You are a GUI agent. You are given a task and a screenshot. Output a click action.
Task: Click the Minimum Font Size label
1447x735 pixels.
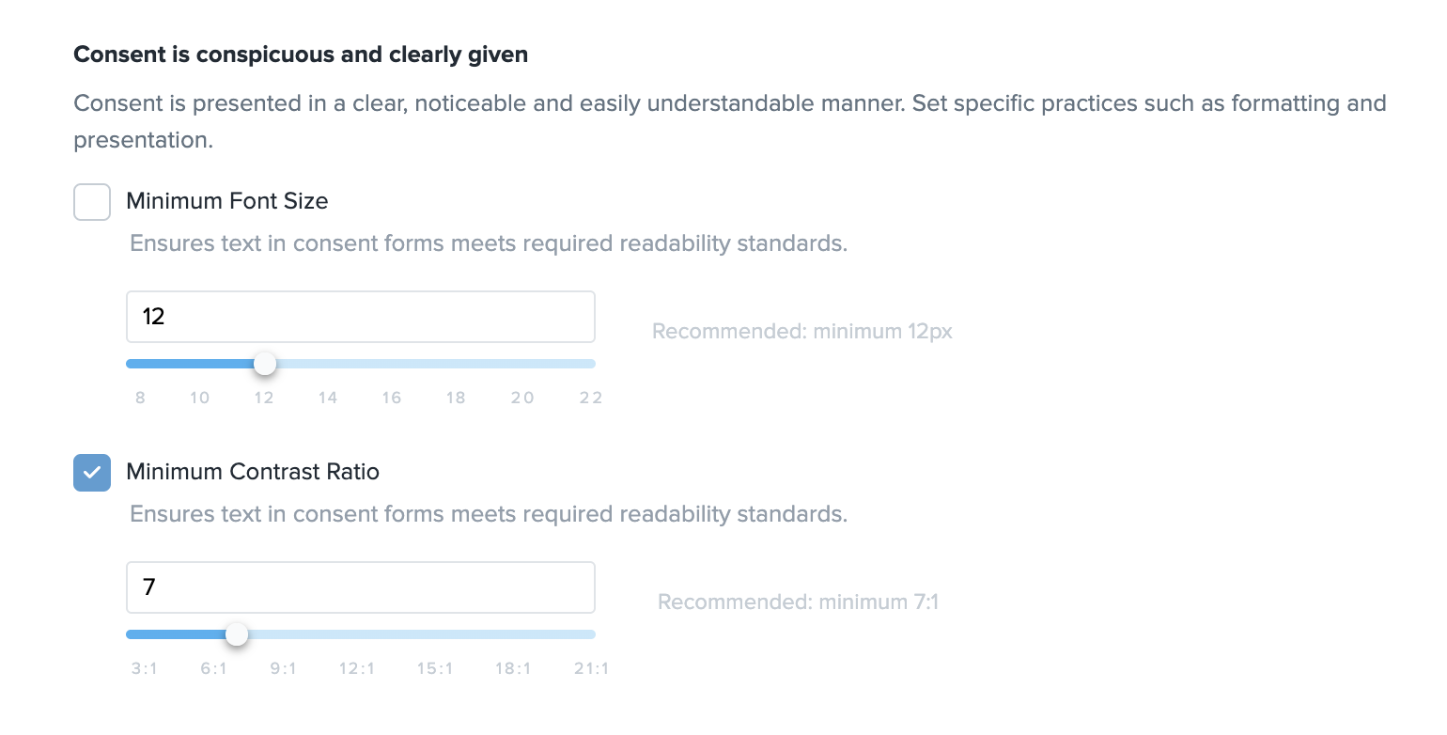(x=226, y=201)
